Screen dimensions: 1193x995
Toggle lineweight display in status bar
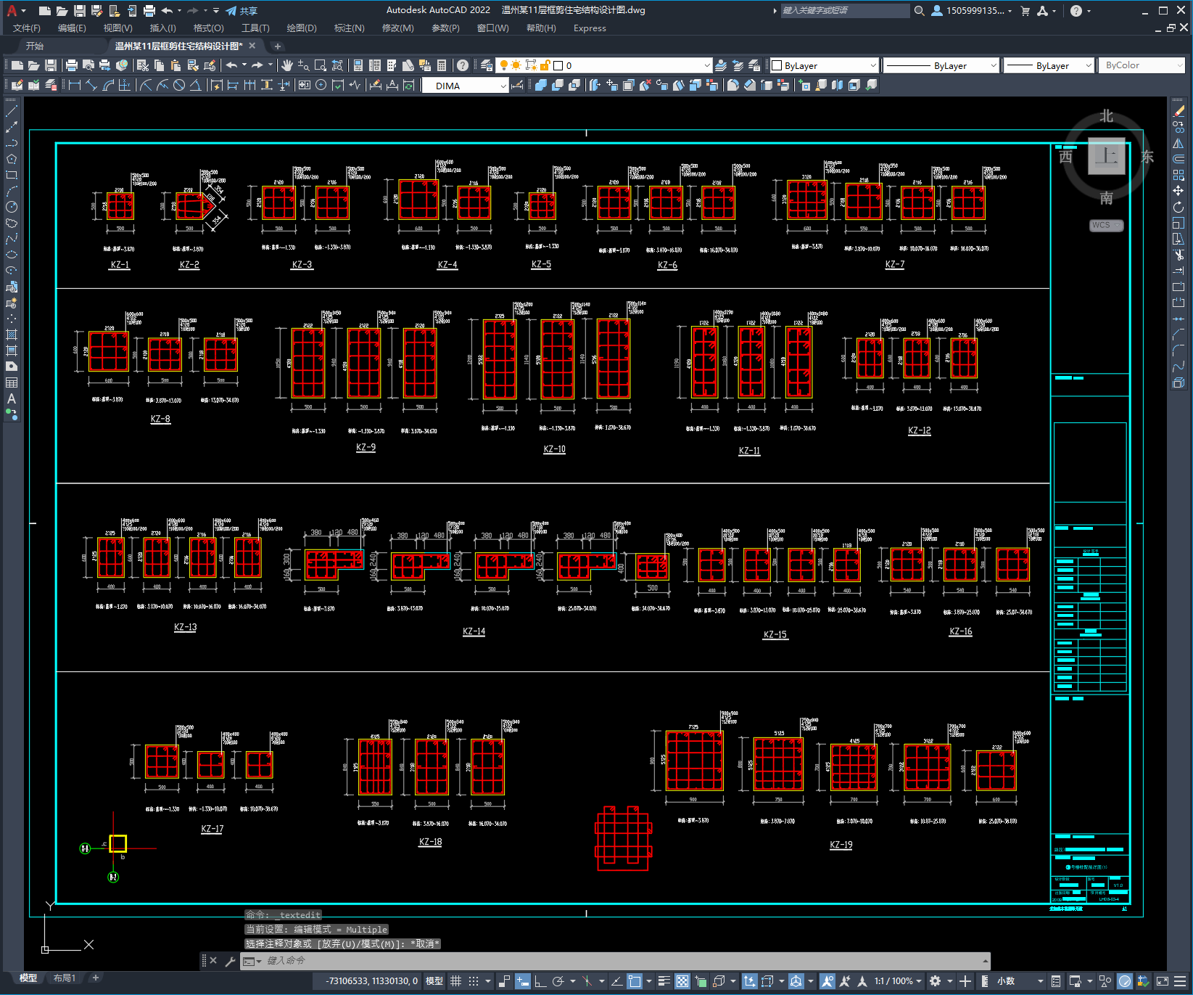(664, 981)
